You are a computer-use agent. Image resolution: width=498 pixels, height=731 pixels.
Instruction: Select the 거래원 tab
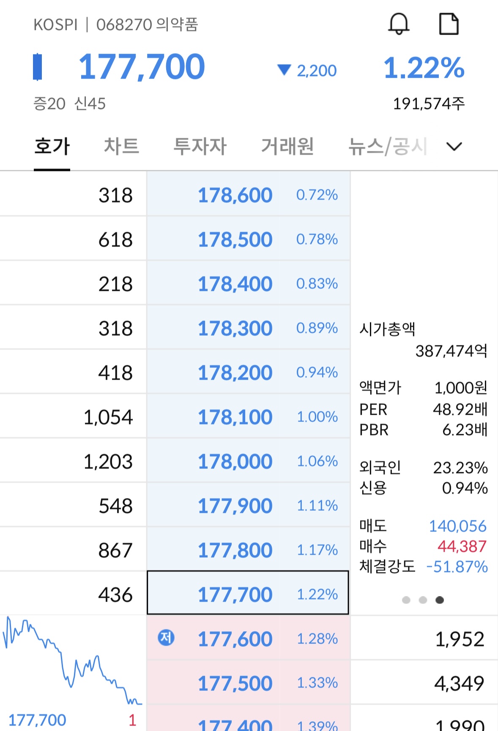click(x=287, y=146)
